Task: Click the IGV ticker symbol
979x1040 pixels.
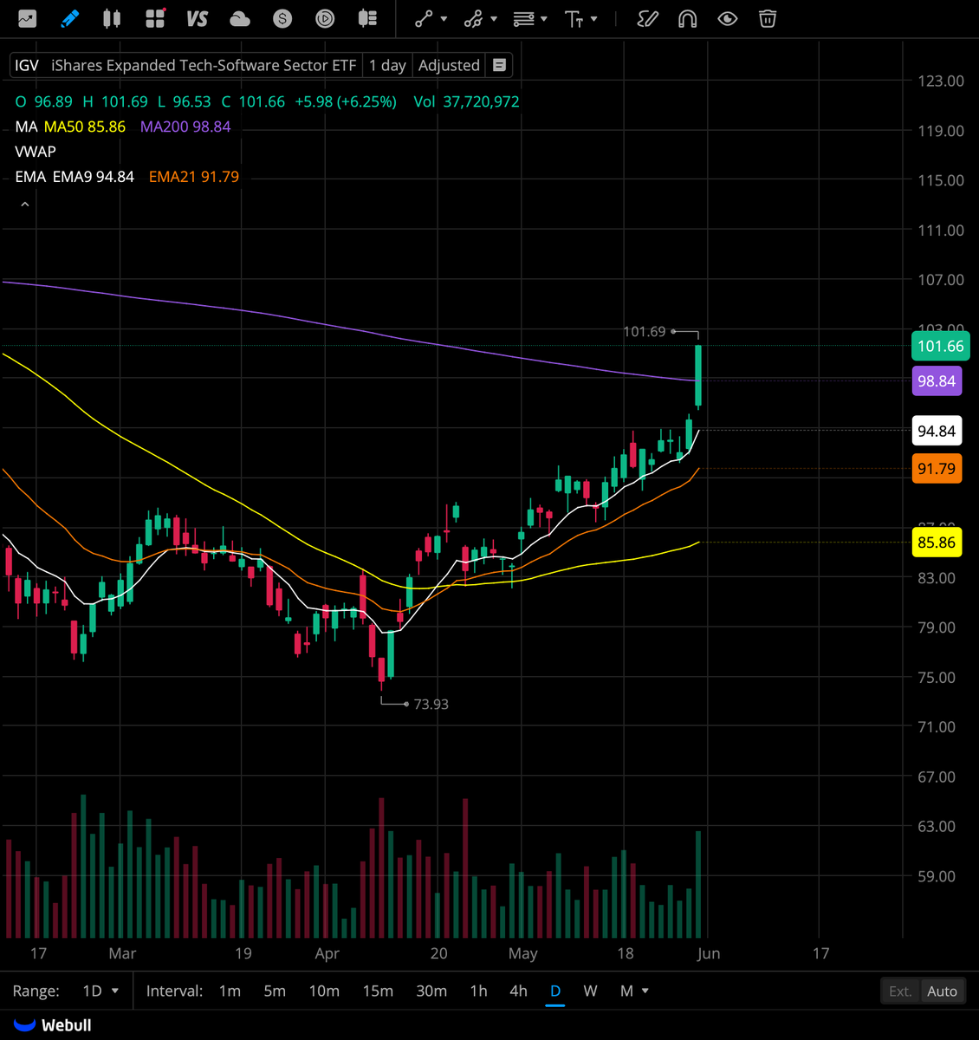Action: click(x=27, y=65)
